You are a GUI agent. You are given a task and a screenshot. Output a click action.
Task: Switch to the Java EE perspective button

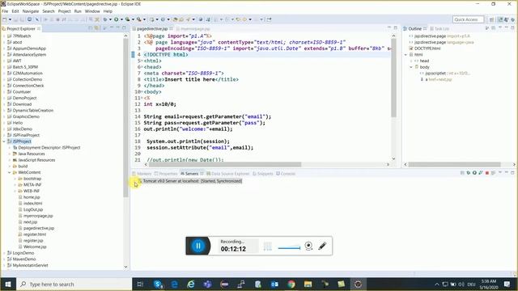[x=500, y=19]
